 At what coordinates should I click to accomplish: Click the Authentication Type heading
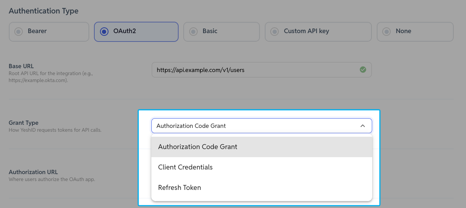click(44, 11)
